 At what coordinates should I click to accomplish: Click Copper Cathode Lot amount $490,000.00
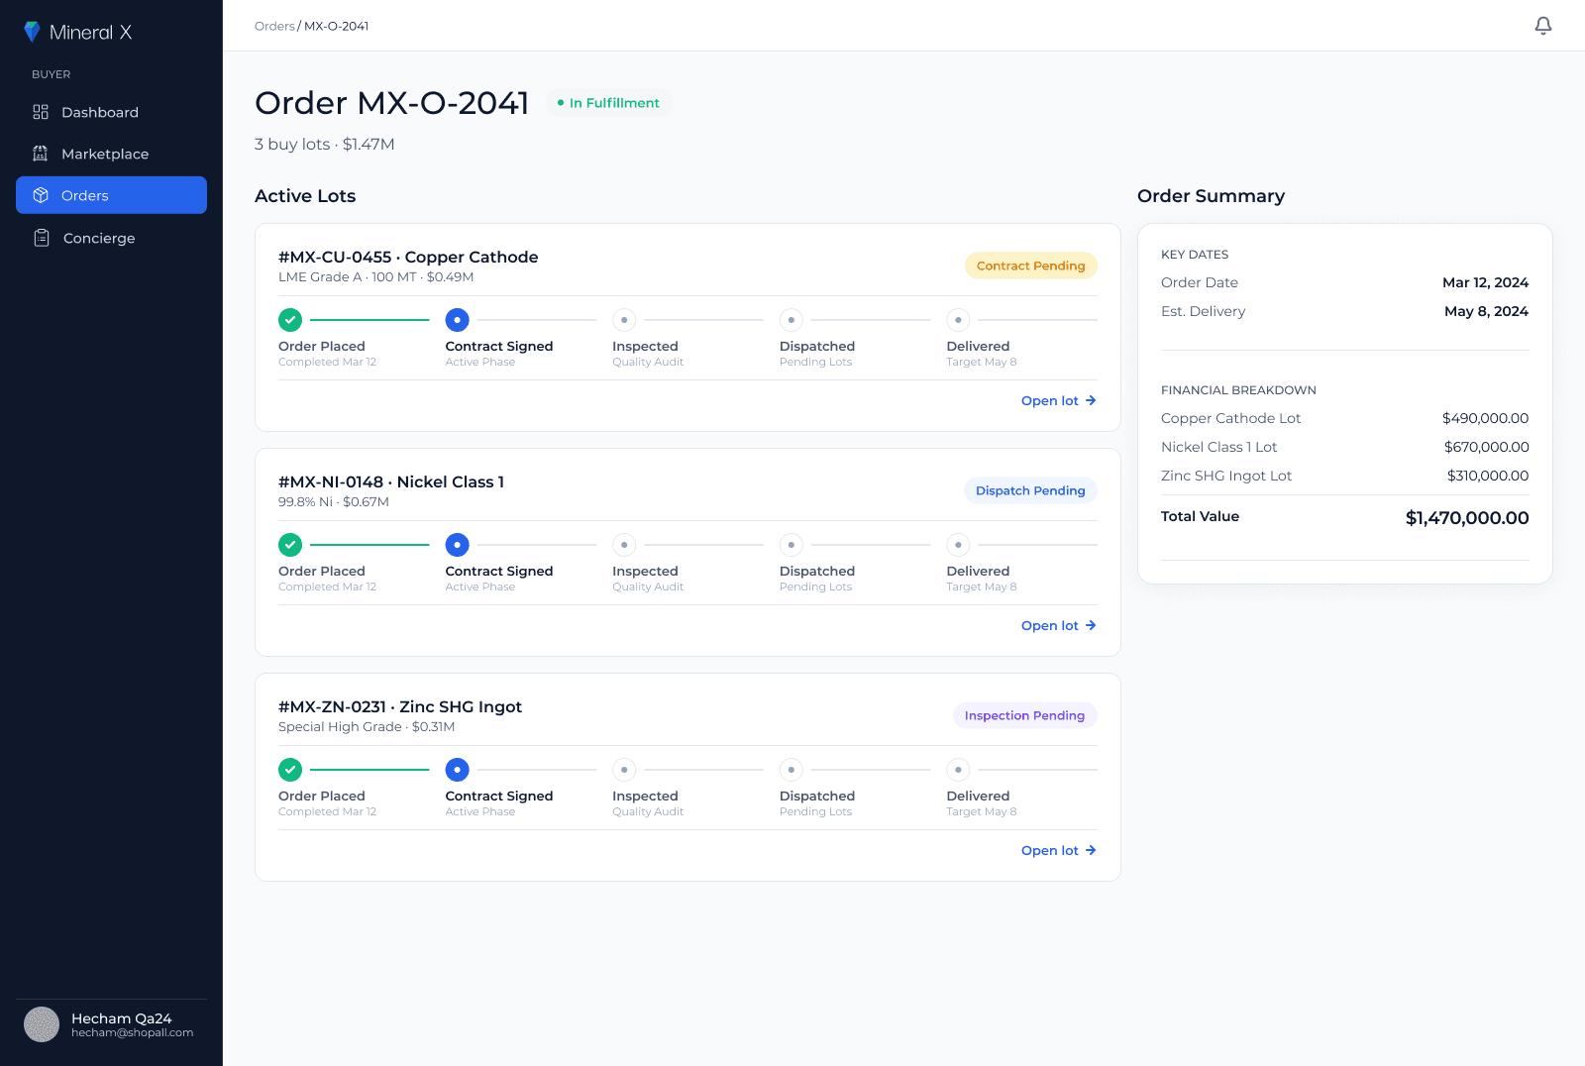click(x=1485, y=418)
